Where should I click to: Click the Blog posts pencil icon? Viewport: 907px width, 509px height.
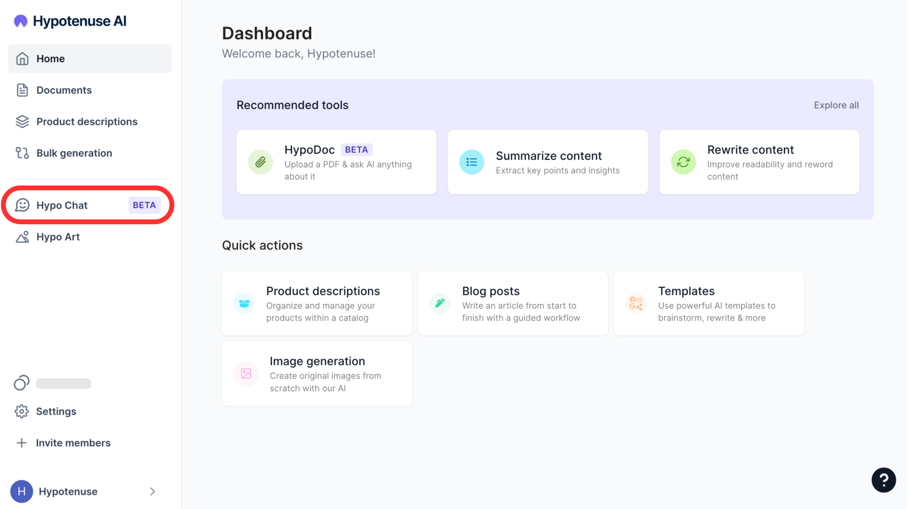[440, 303]
